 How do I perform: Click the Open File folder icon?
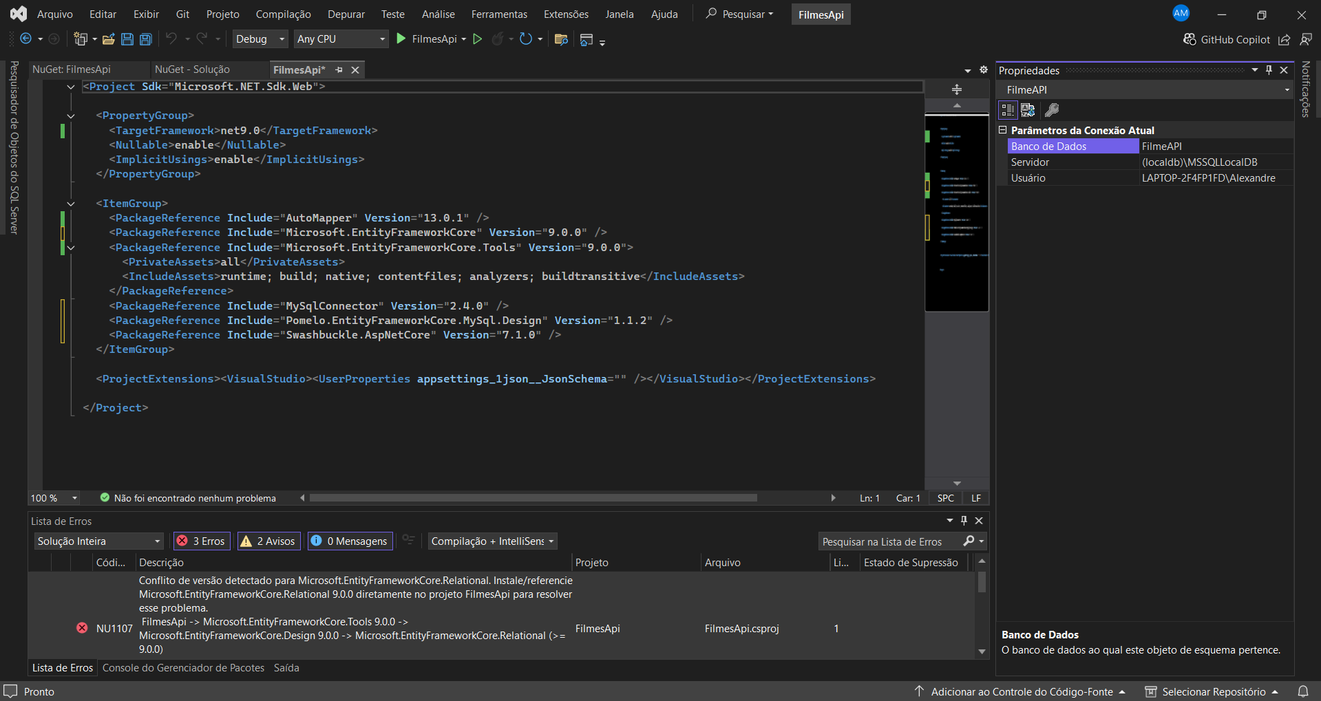[x=108, y=39]
